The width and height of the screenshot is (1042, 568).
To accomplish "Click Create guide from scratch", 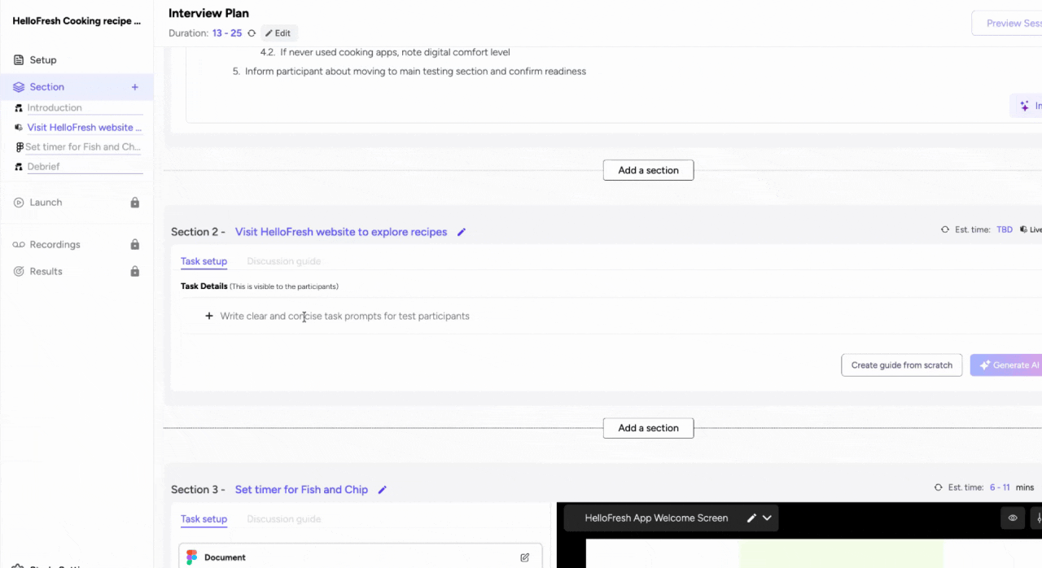I will (x=901, y=365).
